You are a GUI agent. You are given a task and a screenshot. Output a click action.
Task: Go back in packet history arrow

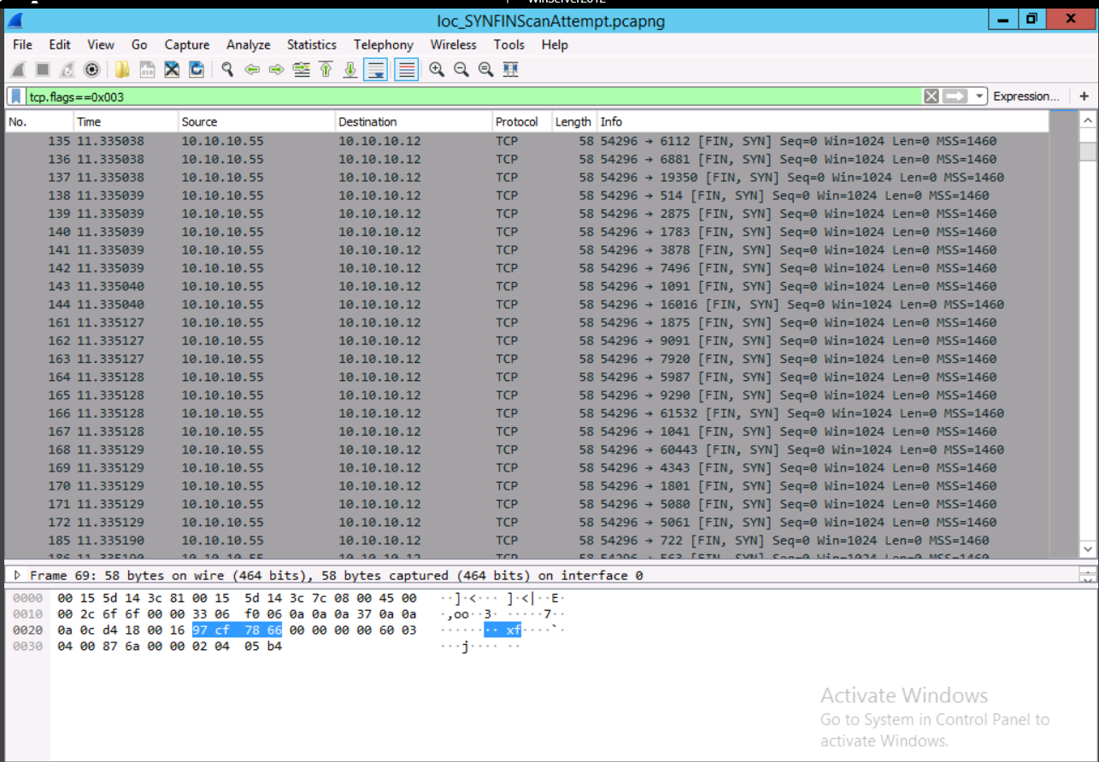pos(252,70)
